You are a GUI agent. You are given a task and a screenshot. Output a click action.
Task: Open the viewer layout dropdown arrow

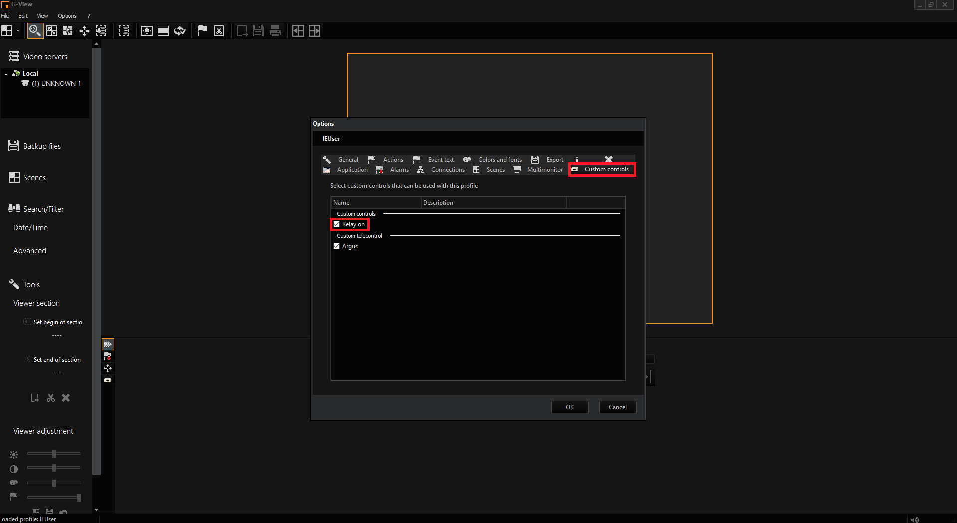click(18, 31)
